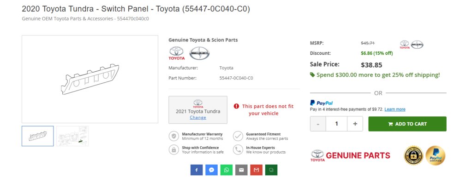This screenshot has height=195, width=472.
Task: Share by email using the gray envelope icon
Action: [241, 170]
